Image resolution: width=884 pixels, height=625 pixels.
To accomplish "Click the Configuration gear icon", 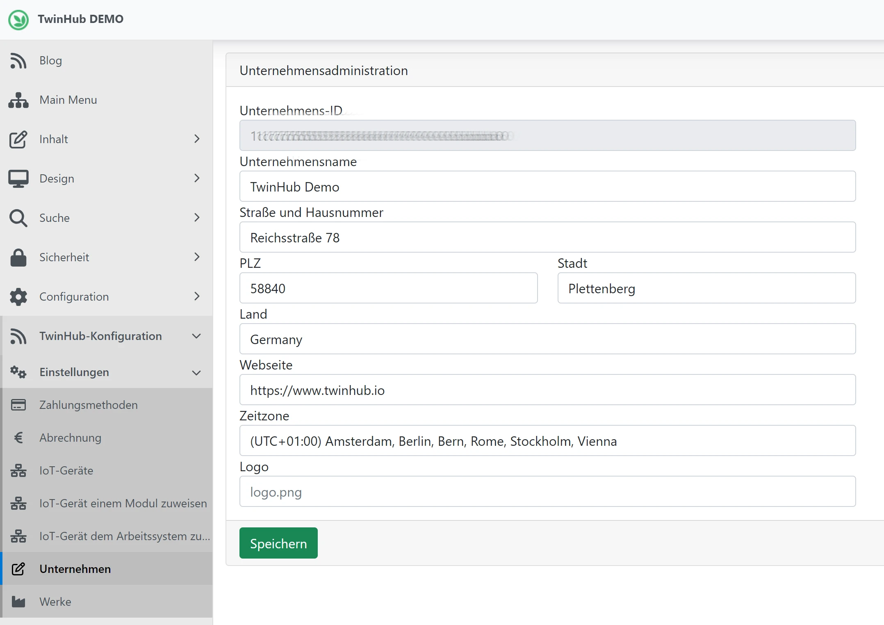I will click(x=18, y=297).
